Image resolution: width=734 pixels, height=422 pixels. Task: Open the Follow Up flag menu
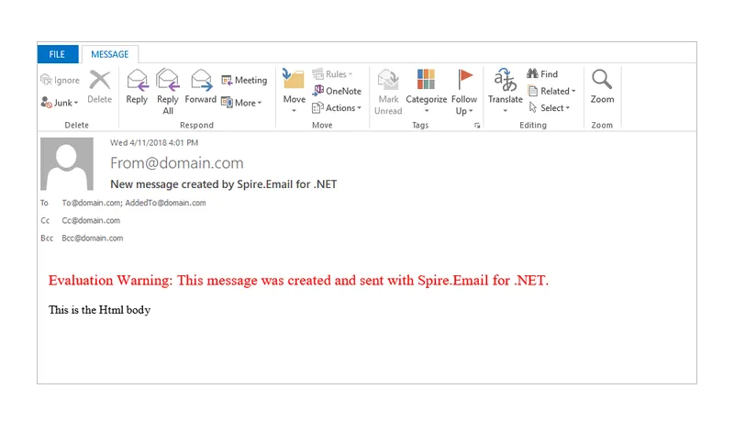(464, 92)
